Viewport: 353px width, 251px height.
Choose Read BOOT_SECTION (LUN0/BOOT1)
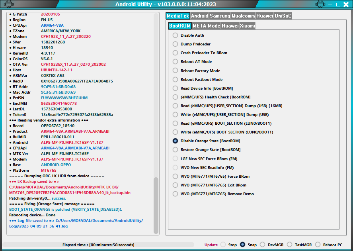click(x=175, y=124)
